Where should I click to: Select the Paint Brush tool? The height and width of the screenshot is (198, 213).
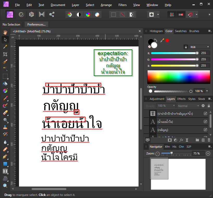point(5,98)
